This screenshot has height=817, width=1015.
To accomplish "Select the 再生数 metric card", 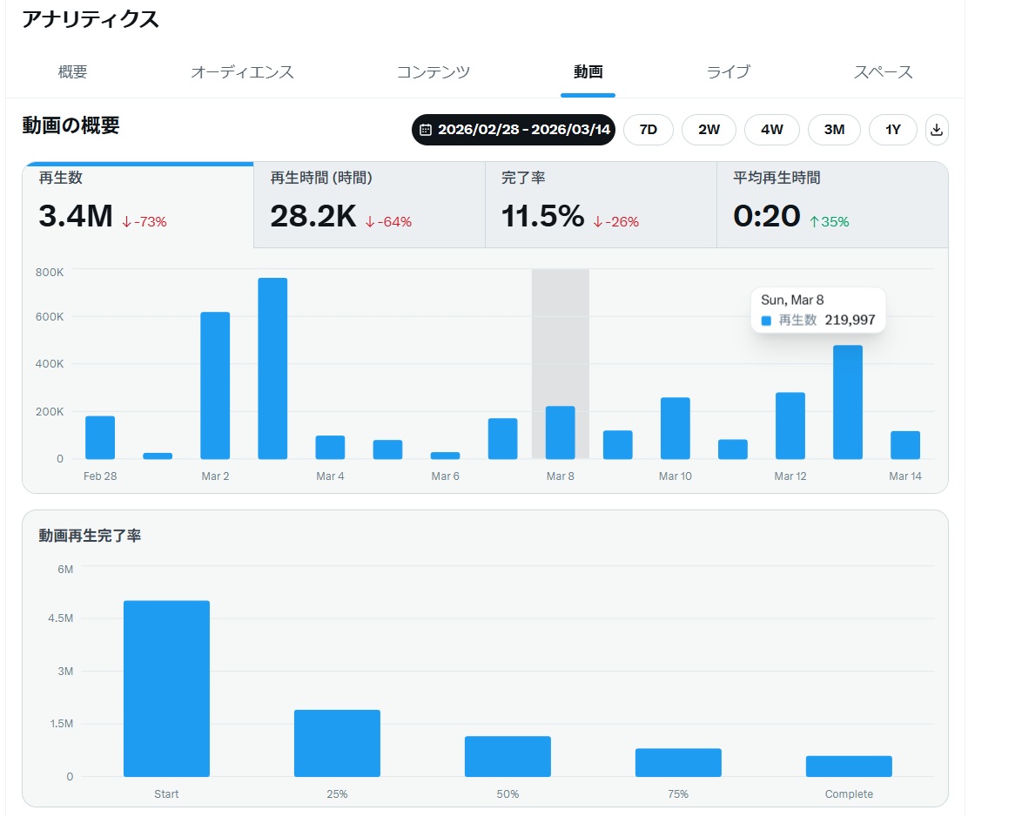I will [138, 205].
